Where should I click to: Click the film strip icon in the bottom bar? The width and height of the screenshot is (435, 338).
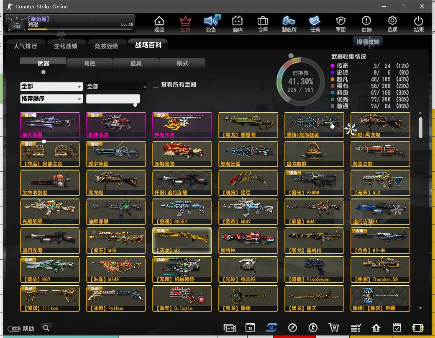(418, 328)
